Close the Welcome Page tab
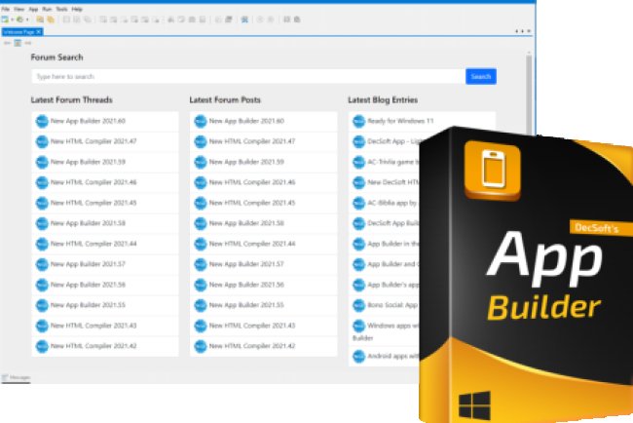The width and height of the screenshot is (633, 423). tap(39, 31)
